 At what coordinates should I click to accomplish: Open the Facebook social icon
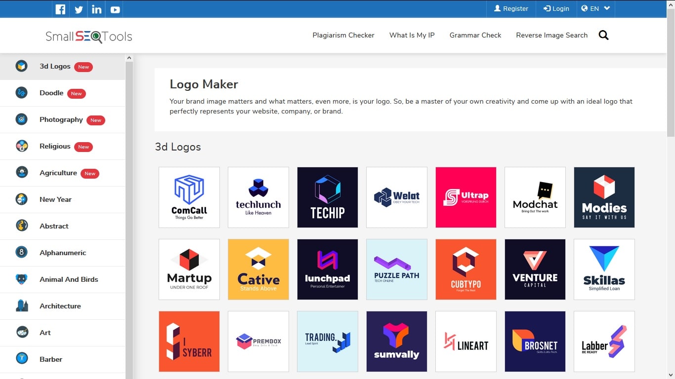(60, 9)
